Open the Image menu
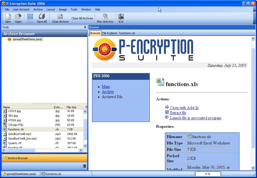Screen dimensions: 257x178 click(x=63, y=9)
